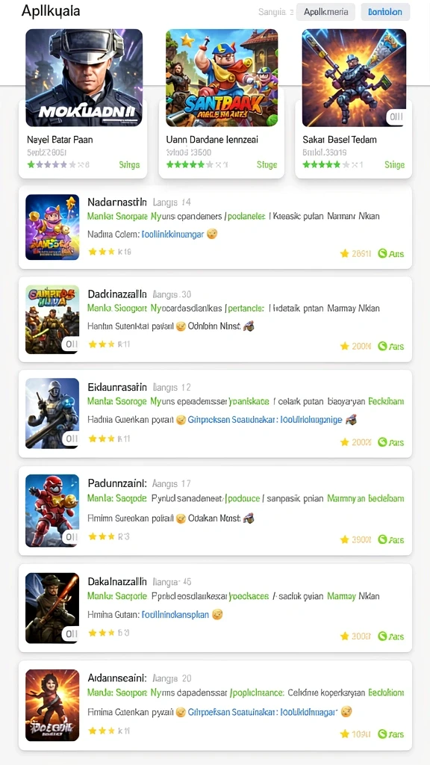Follow the blue link in Nadarnastiln row
Image resolution: width=430 pixels, height=765 pixels.
pyautogui.click(x=172, y=234)
